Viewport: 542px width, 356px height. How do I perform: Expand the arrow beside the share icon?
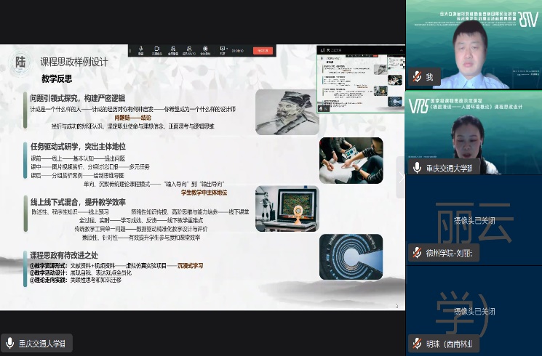tap(228, 48)
